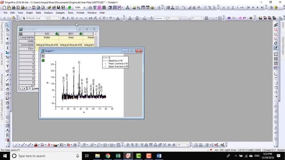Click the Long Name row label
The image size is (285, 160).
coord(27,37)
